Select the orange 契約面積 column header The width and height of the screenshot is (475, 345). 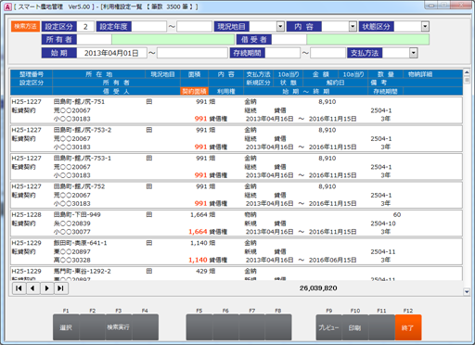194,91
